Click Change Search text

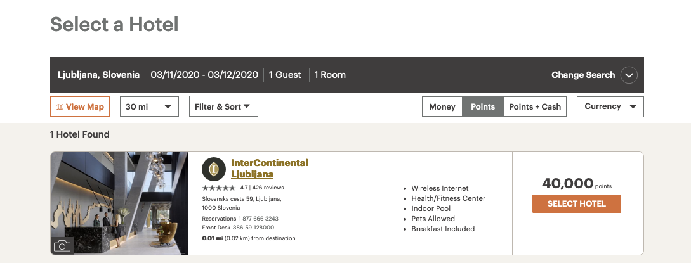click(x=583, y=75)
